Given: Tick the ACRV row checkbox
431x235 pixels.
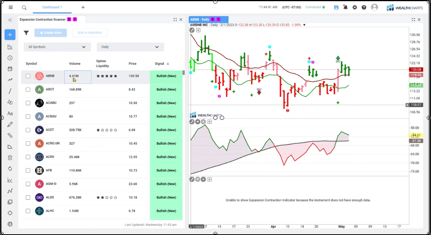Looking at the screenshot, I should pos(28,157).
